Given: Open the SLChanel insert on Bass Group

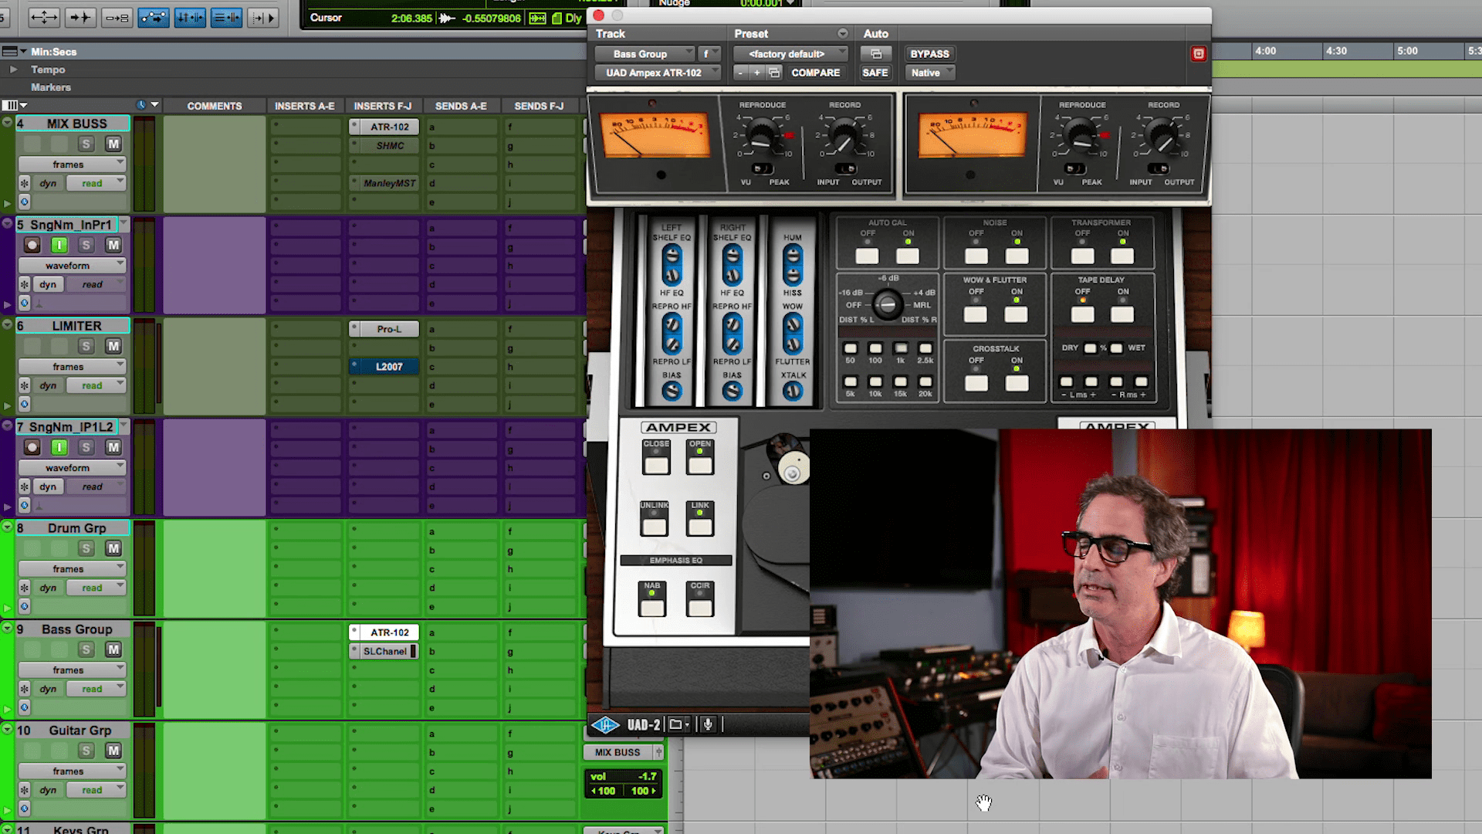Looking at the screenshot, I should pyautogui.click(x=384, y=652).
